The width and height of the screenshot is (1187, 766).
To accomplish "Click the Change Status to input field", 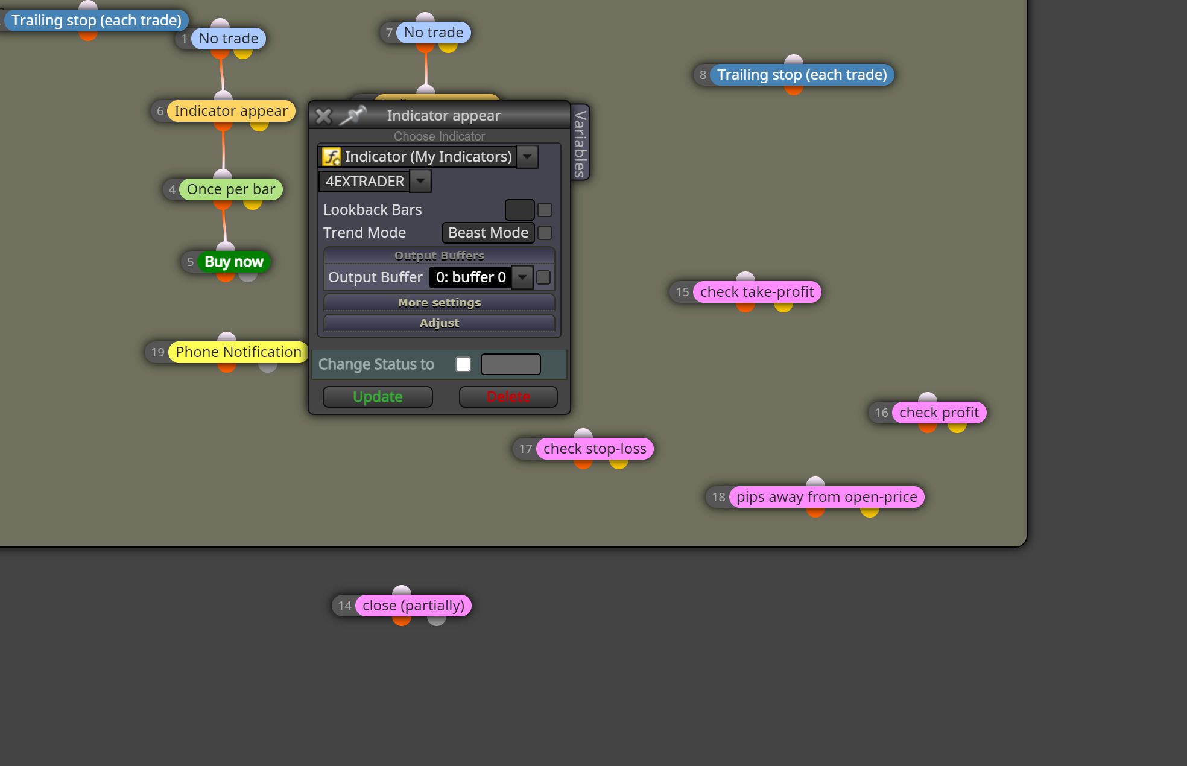I will coord(510,364).
